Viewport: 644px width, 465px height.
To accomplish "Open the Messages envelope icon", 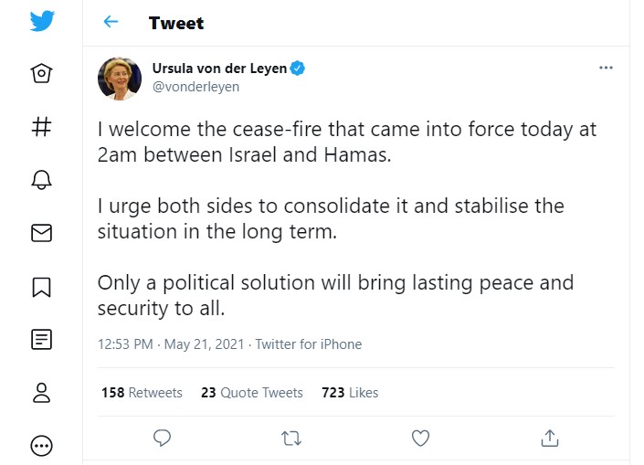I will (42, 233).
